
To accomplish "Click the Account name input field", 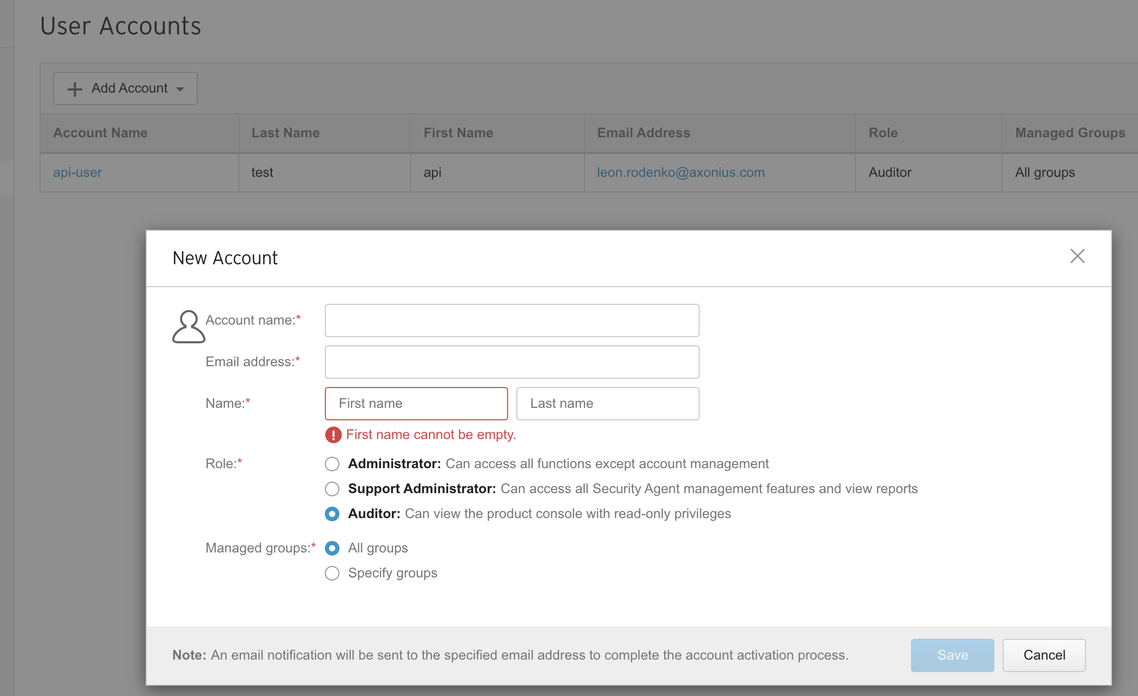I will (x=512, y=320).
